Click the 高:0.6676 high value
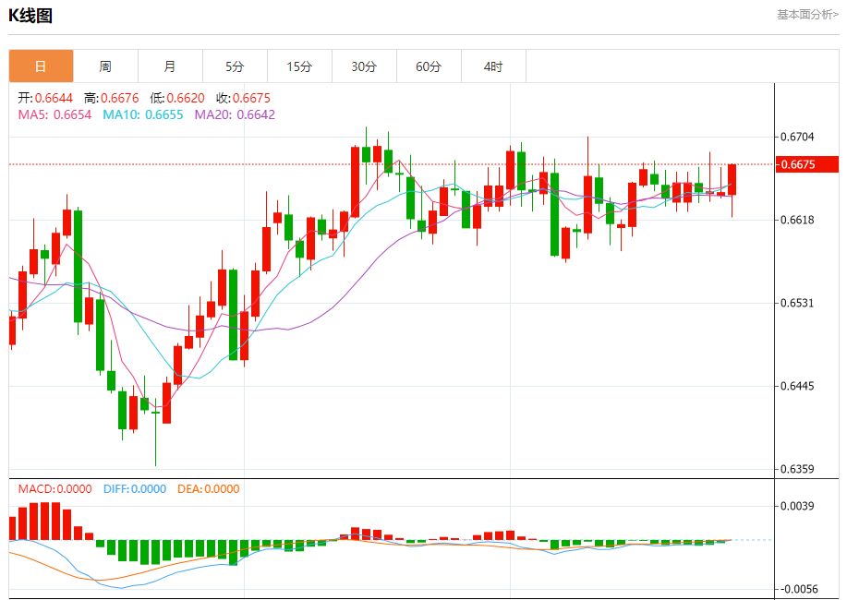 click(111, 98)
